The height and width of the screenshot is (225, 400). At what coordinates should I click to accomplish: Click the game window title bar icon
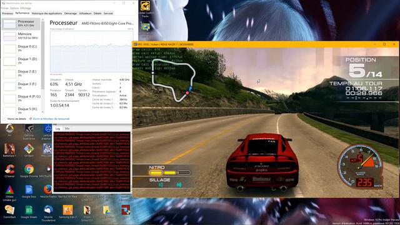click(x=135, y=44)
